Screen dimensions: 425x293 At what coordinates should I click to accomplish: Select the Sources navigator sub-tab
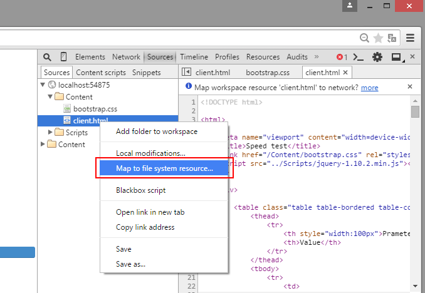pyautogui.click(x=56, y=72)
